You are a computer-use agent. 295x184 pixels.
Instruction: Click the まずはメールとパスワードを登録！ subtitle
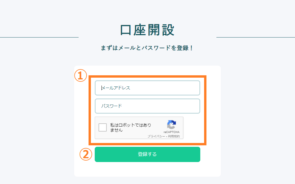coord(147,48)
